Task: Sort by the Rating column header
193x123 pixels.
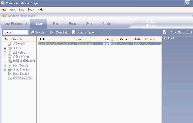Action: (109, 39)
